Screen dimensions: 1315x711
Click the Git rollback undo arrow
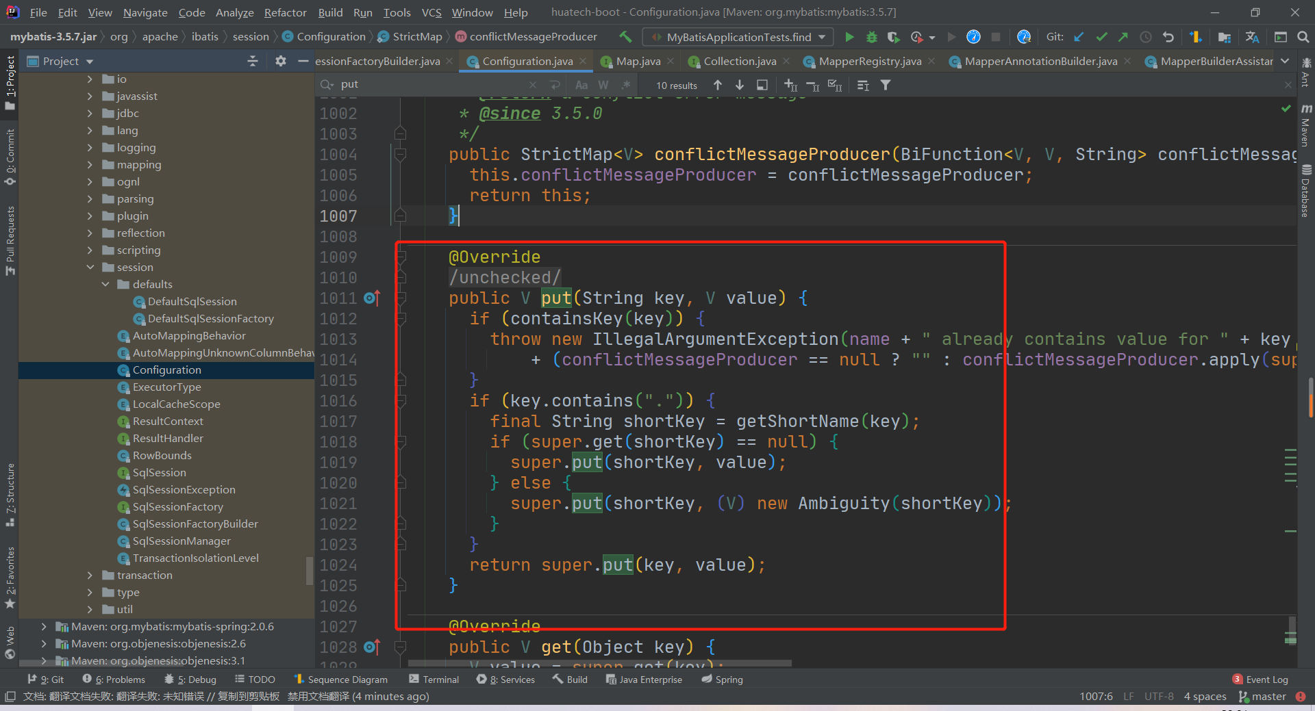(x=1168, y=37)
